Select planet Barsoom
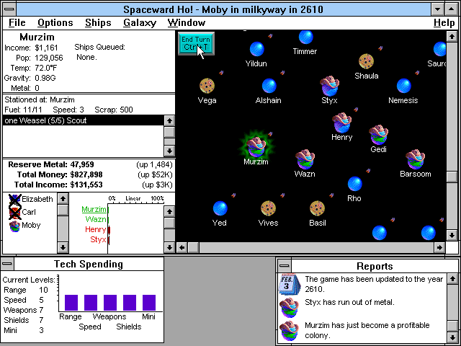The width and height of the screenshot is (461, 346). [415, 159]
